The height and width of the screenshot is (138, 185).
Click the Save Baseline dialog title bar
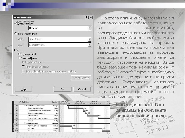[49, 17]
